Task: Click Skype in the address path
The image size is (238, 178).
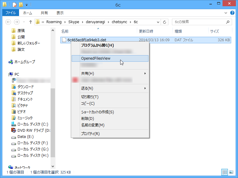Action: pos(73,22)
